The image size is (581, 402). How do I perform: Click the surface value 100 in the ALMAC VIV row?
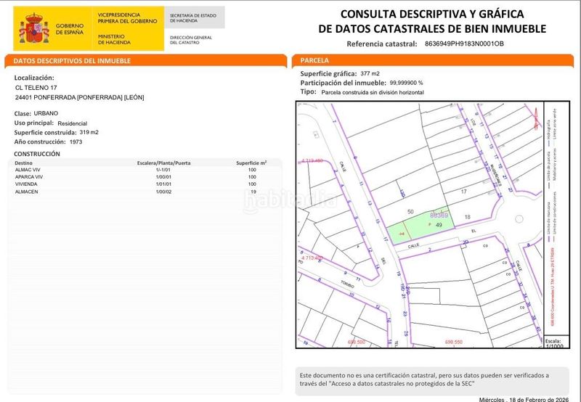pos(252,170)
